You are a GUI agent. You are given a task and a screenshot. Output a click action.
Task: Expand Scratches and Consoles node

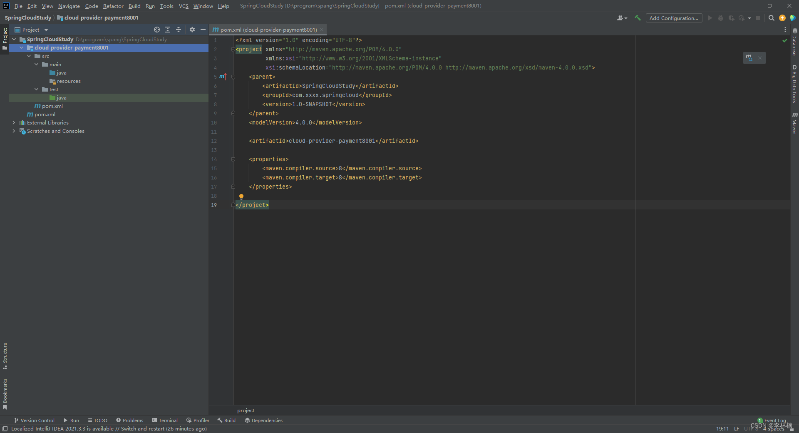(x=14, y=131)
